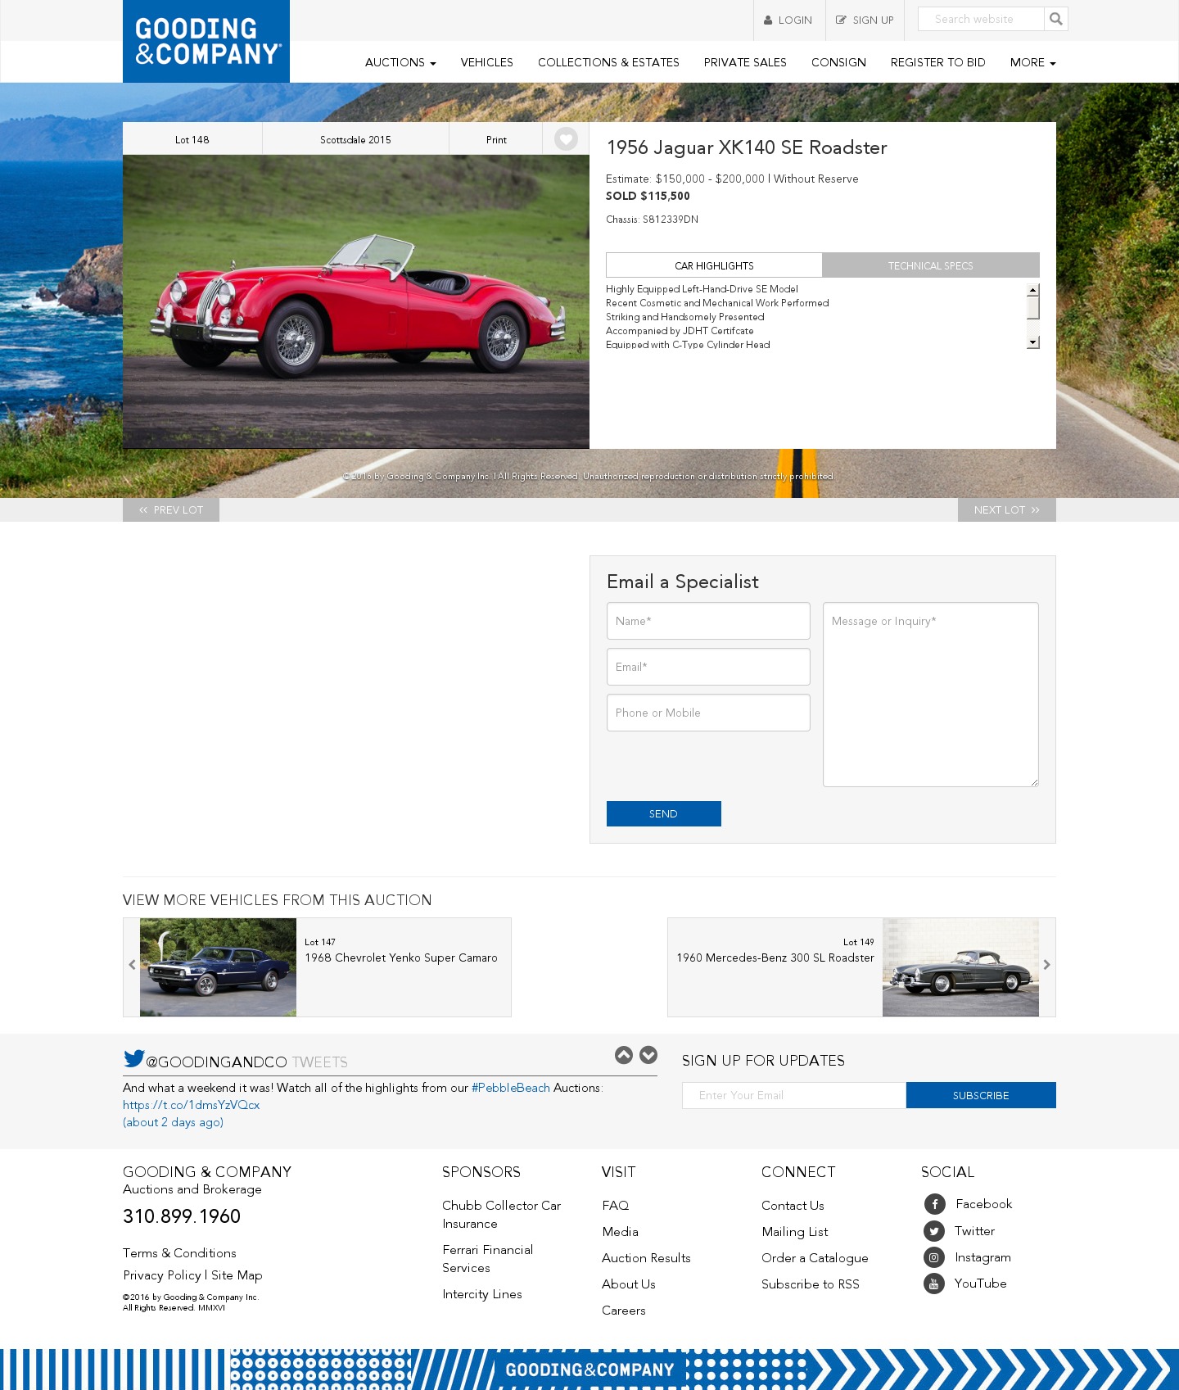This screenshot has height=1390, width=1179.
Task: Focus the Message or Inquiry box
Action: coord(931,695)
